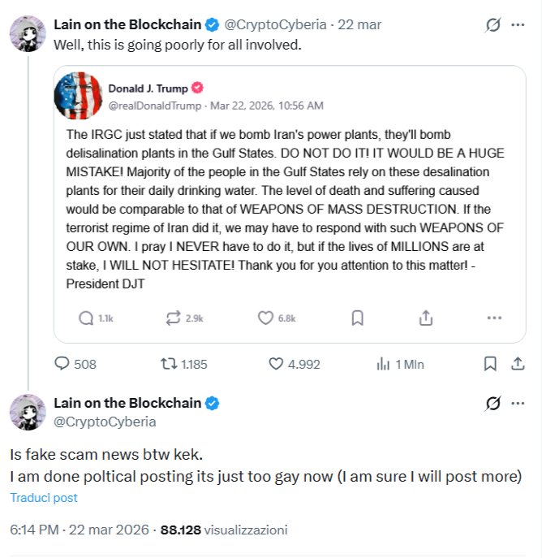Click the reply icon in the quoted post
The width and height of the screenshot is (542, 558).
[x=86, y=319]
